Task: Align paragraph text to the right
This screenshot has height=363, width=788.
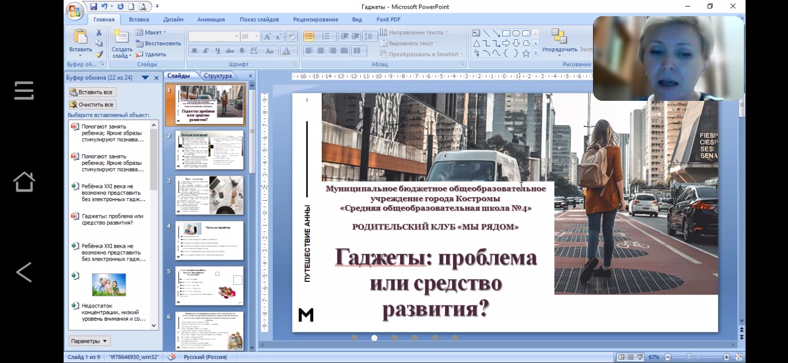Action: click(332, 50)
